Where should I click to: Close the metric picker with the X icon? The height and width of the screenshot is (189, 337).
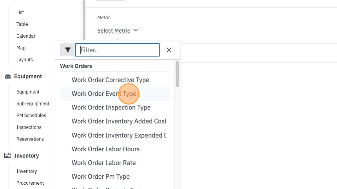[x=169, y=50]
